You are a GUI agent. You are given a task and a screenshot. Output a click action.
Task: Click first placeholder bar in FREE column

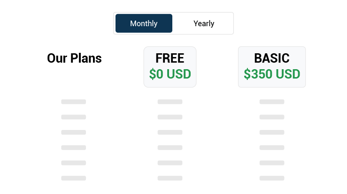pyautogui.click(x=170, y=102)
